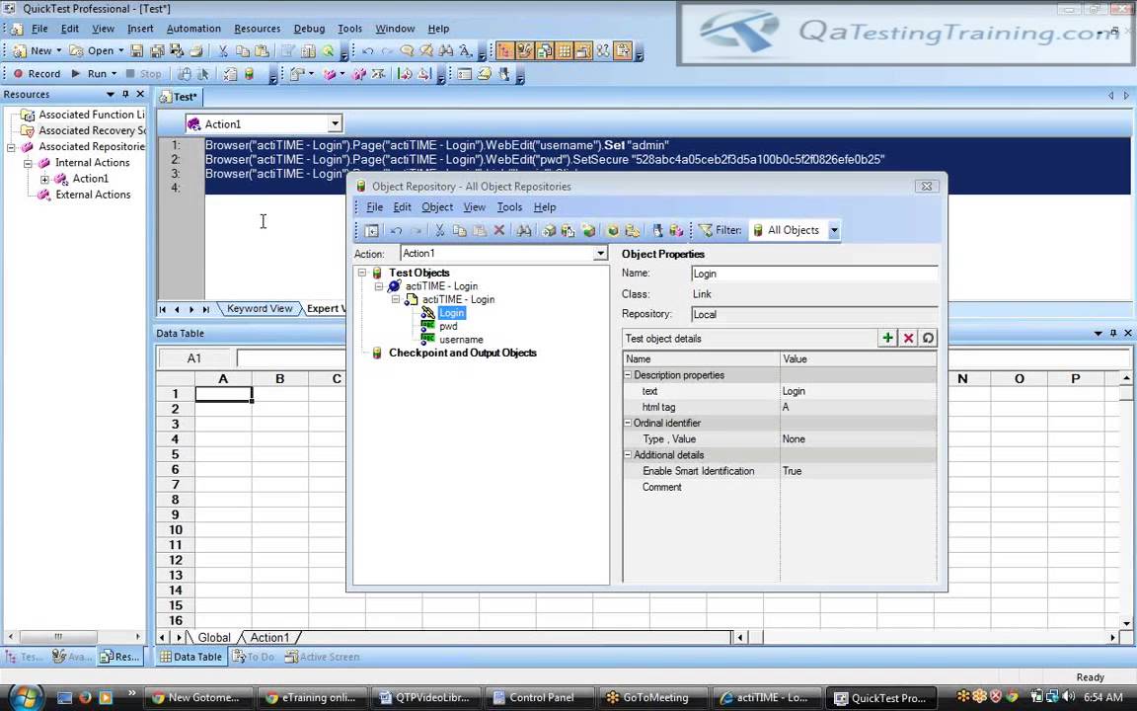Select the pwd test object

[x=448, y=327]
